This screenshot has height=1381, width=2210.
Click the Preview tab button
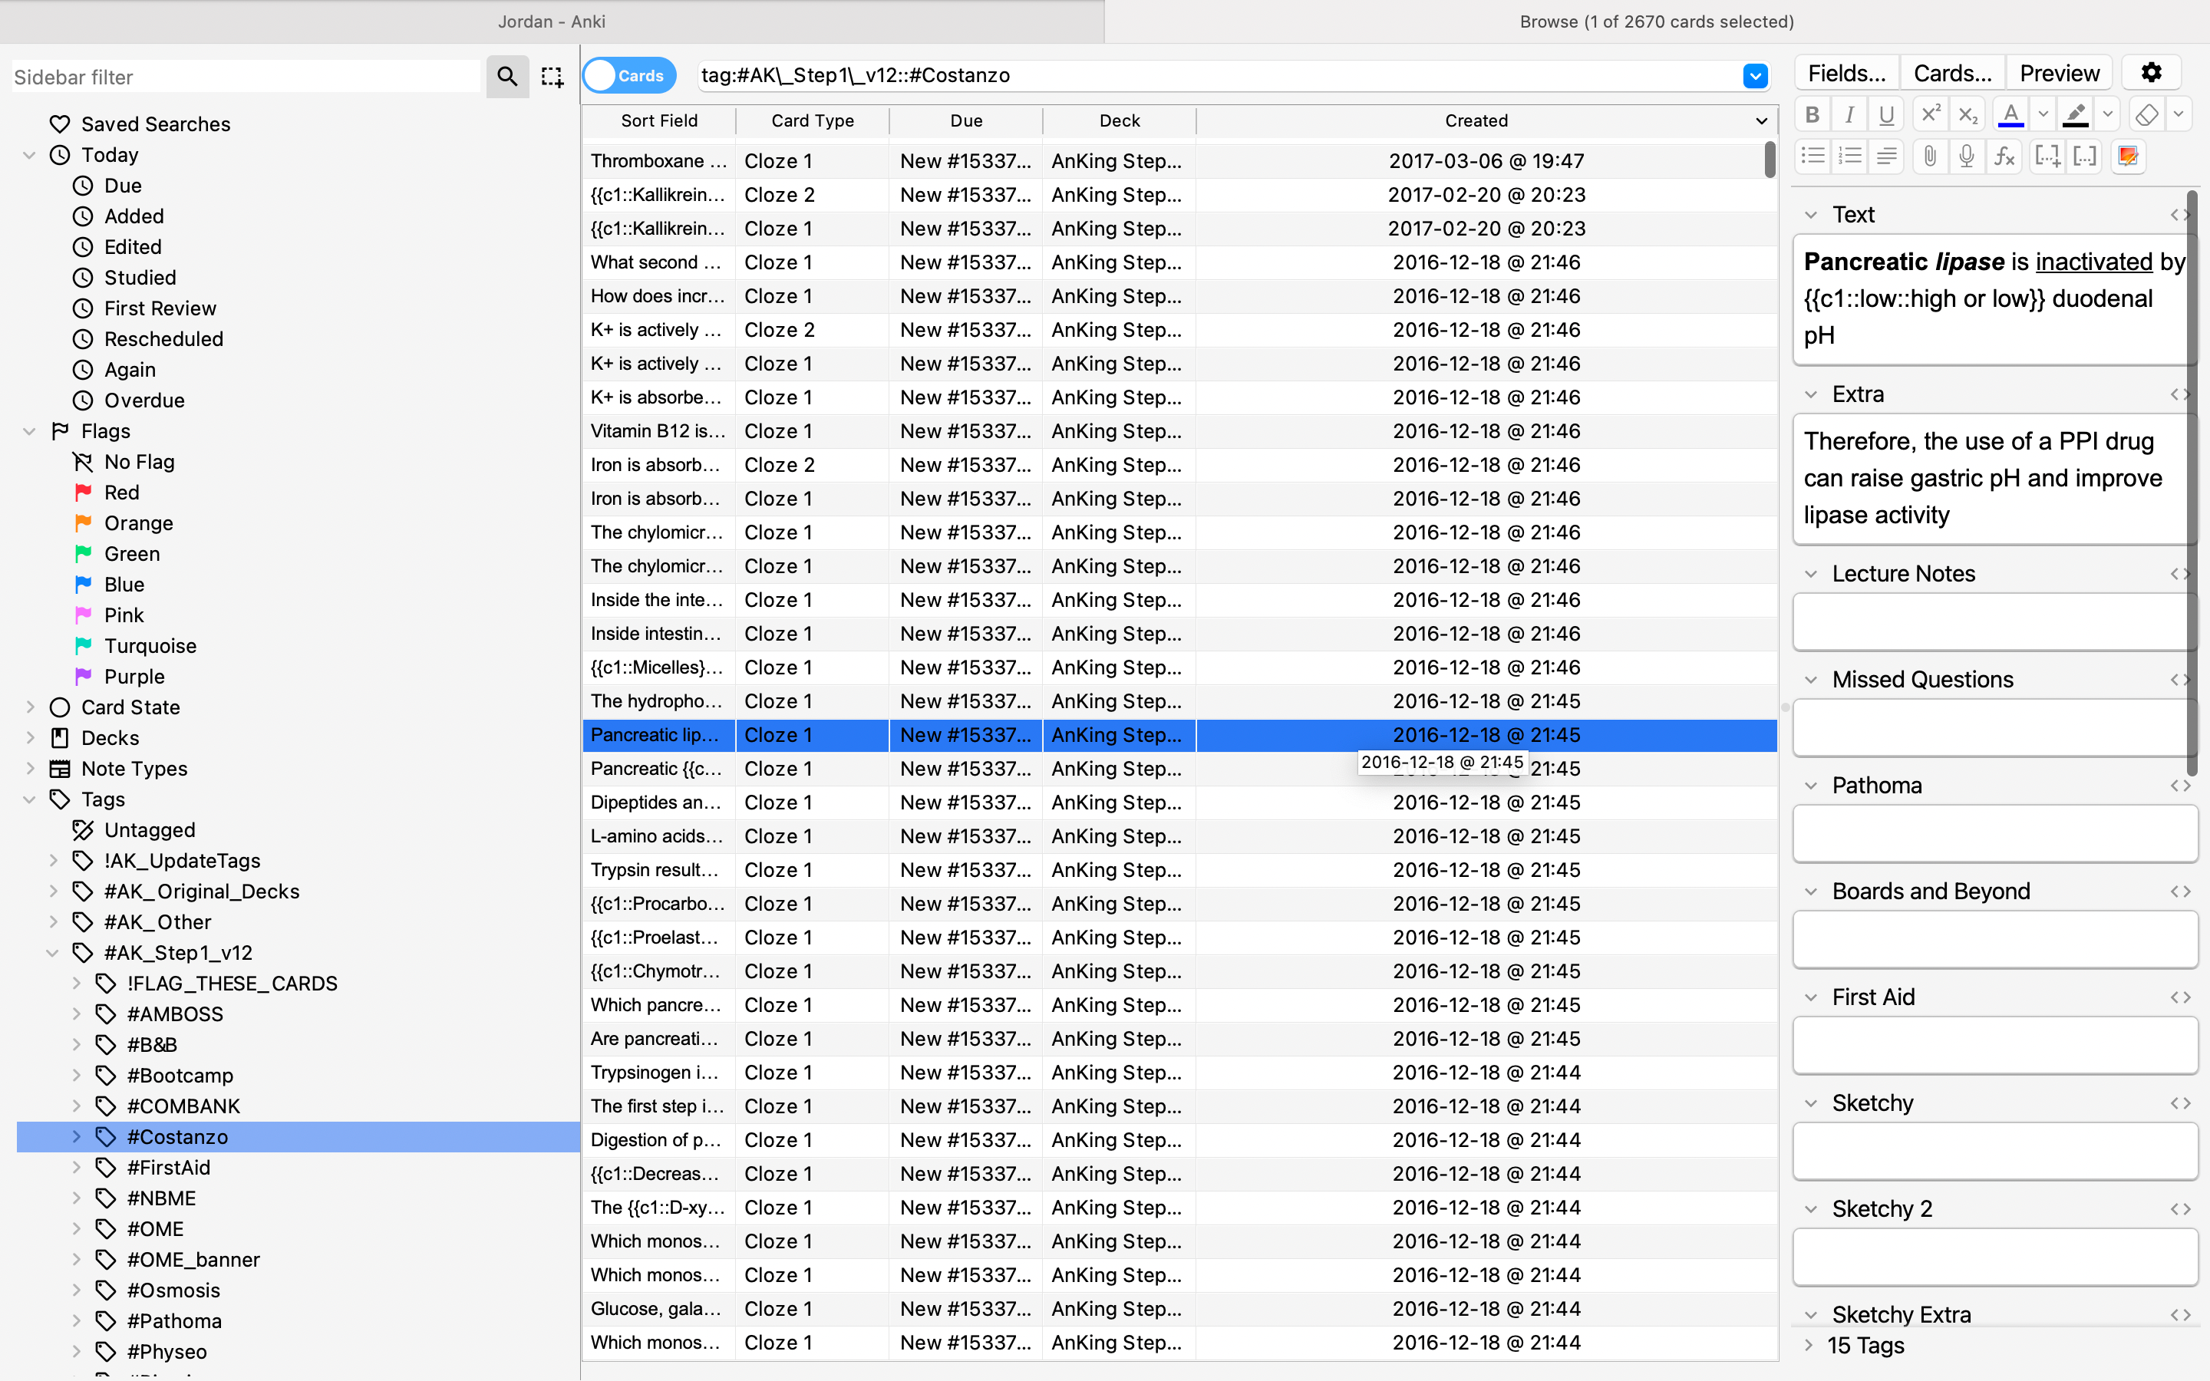(2060, 73)
